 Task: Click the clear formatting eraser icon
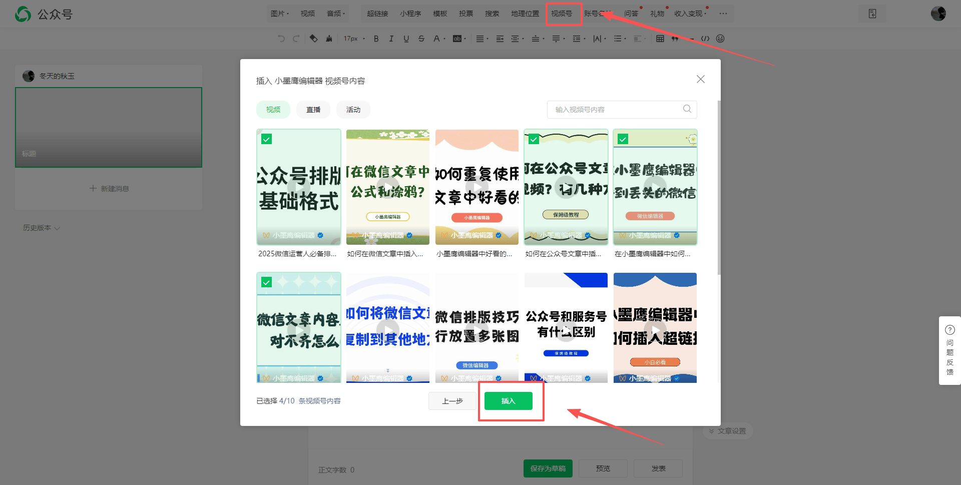point(313,39)
